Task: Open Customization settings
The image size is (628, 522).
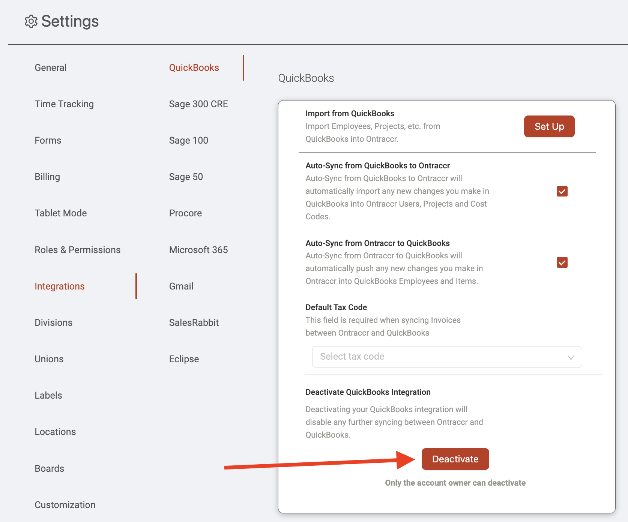Action: pyautogui.click(x=65, y=505)
